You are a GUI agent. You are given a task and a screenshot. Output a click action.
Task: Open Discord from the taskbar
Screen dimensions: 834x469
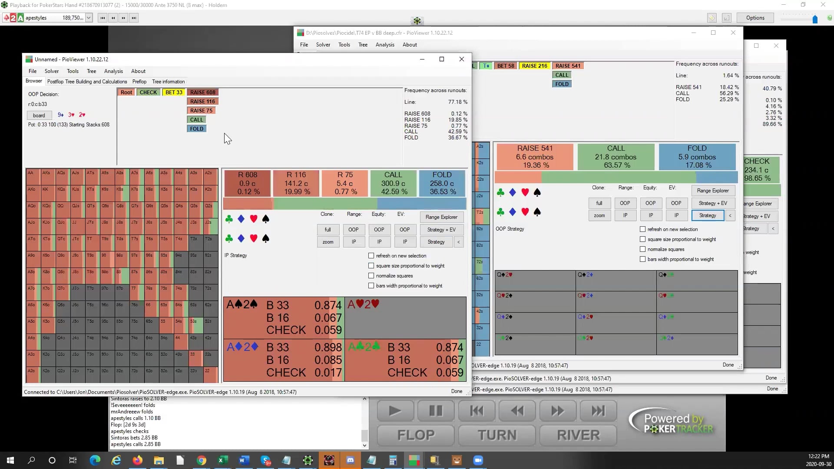[x=350, y=460]
